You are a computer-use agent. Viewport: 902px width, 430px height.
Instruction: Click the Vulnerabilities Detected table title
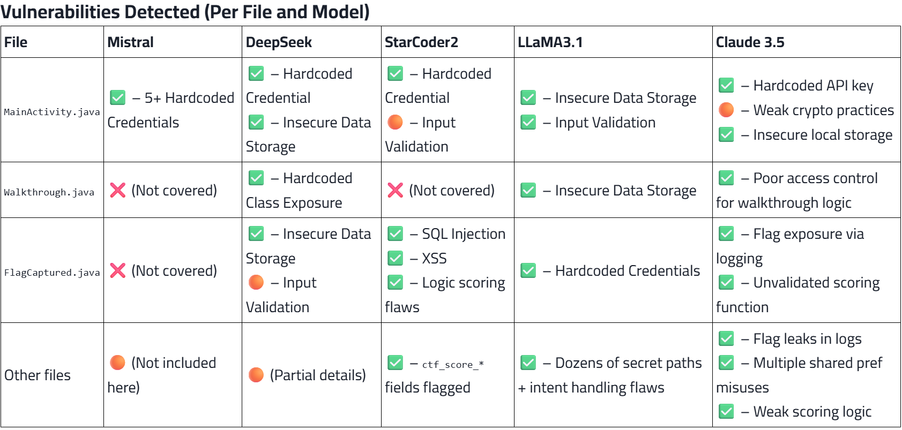coord(185,11)
